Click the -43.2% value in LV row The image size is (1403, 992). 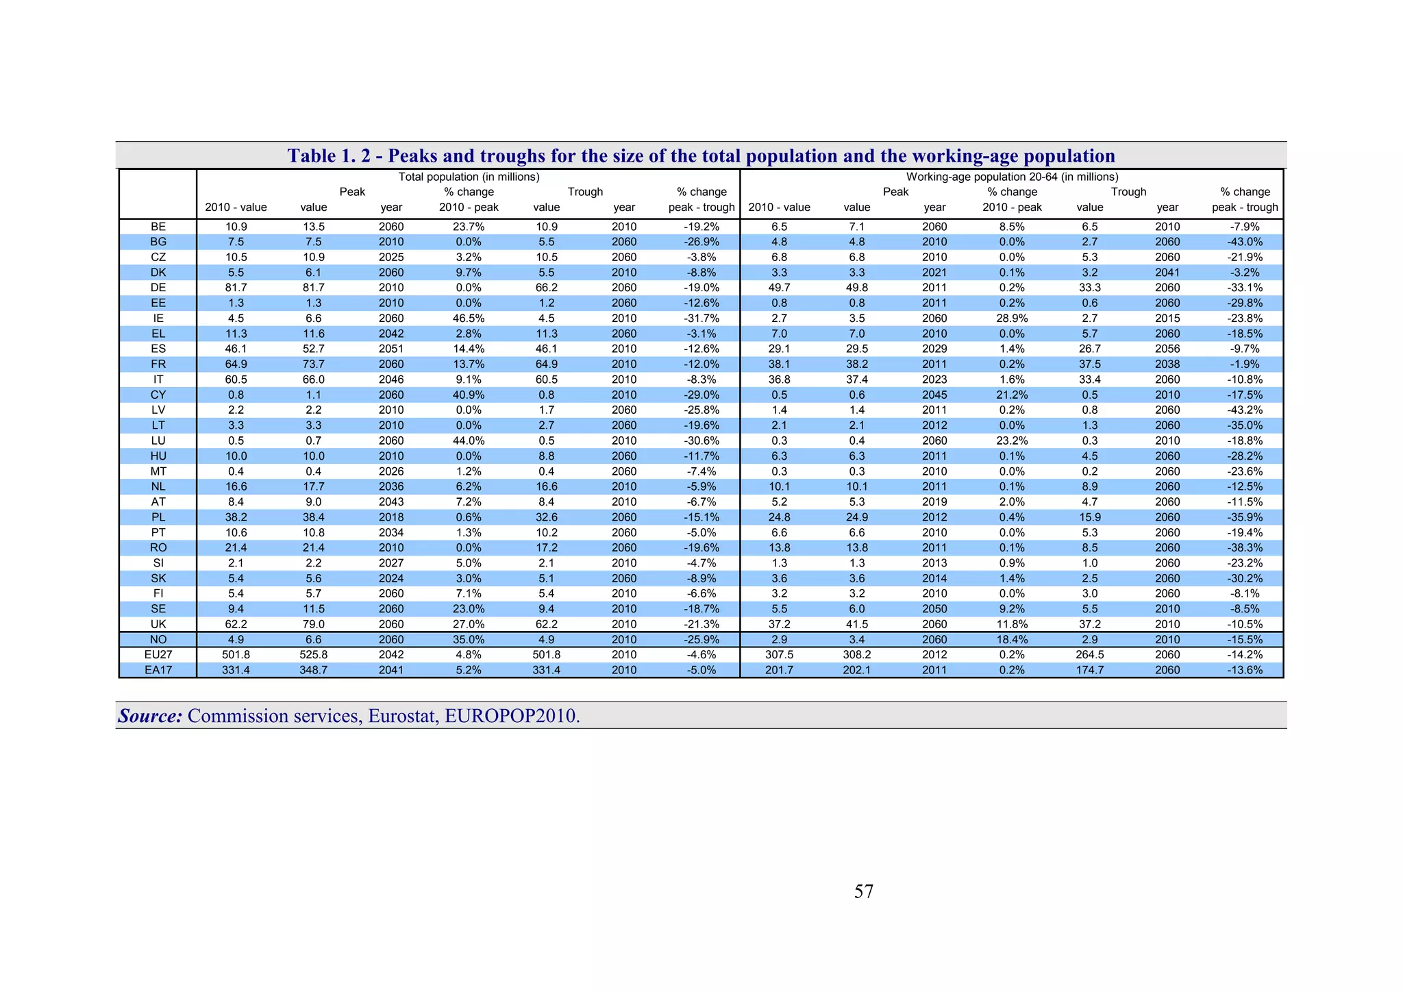[x=1245, y=410]
